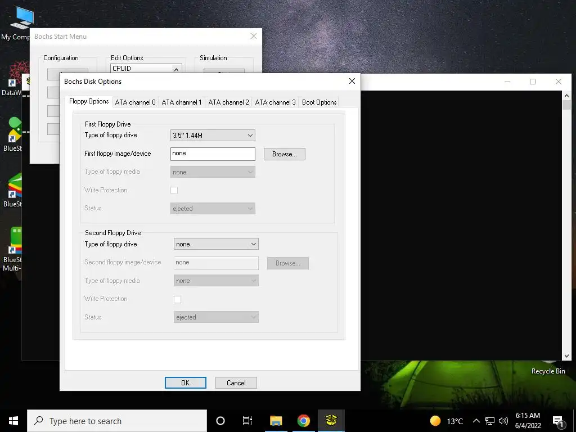Click the Second floppy image/device input field
Image resolution: width=576 pixels, height=432 pixels.
216,263
